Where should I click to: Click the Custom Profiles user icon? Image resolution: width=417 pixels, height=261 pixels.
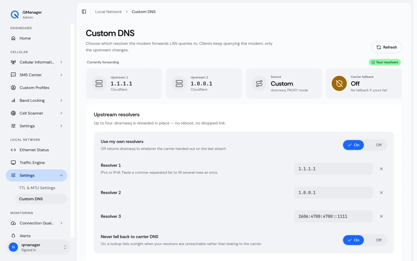(13, 88)
